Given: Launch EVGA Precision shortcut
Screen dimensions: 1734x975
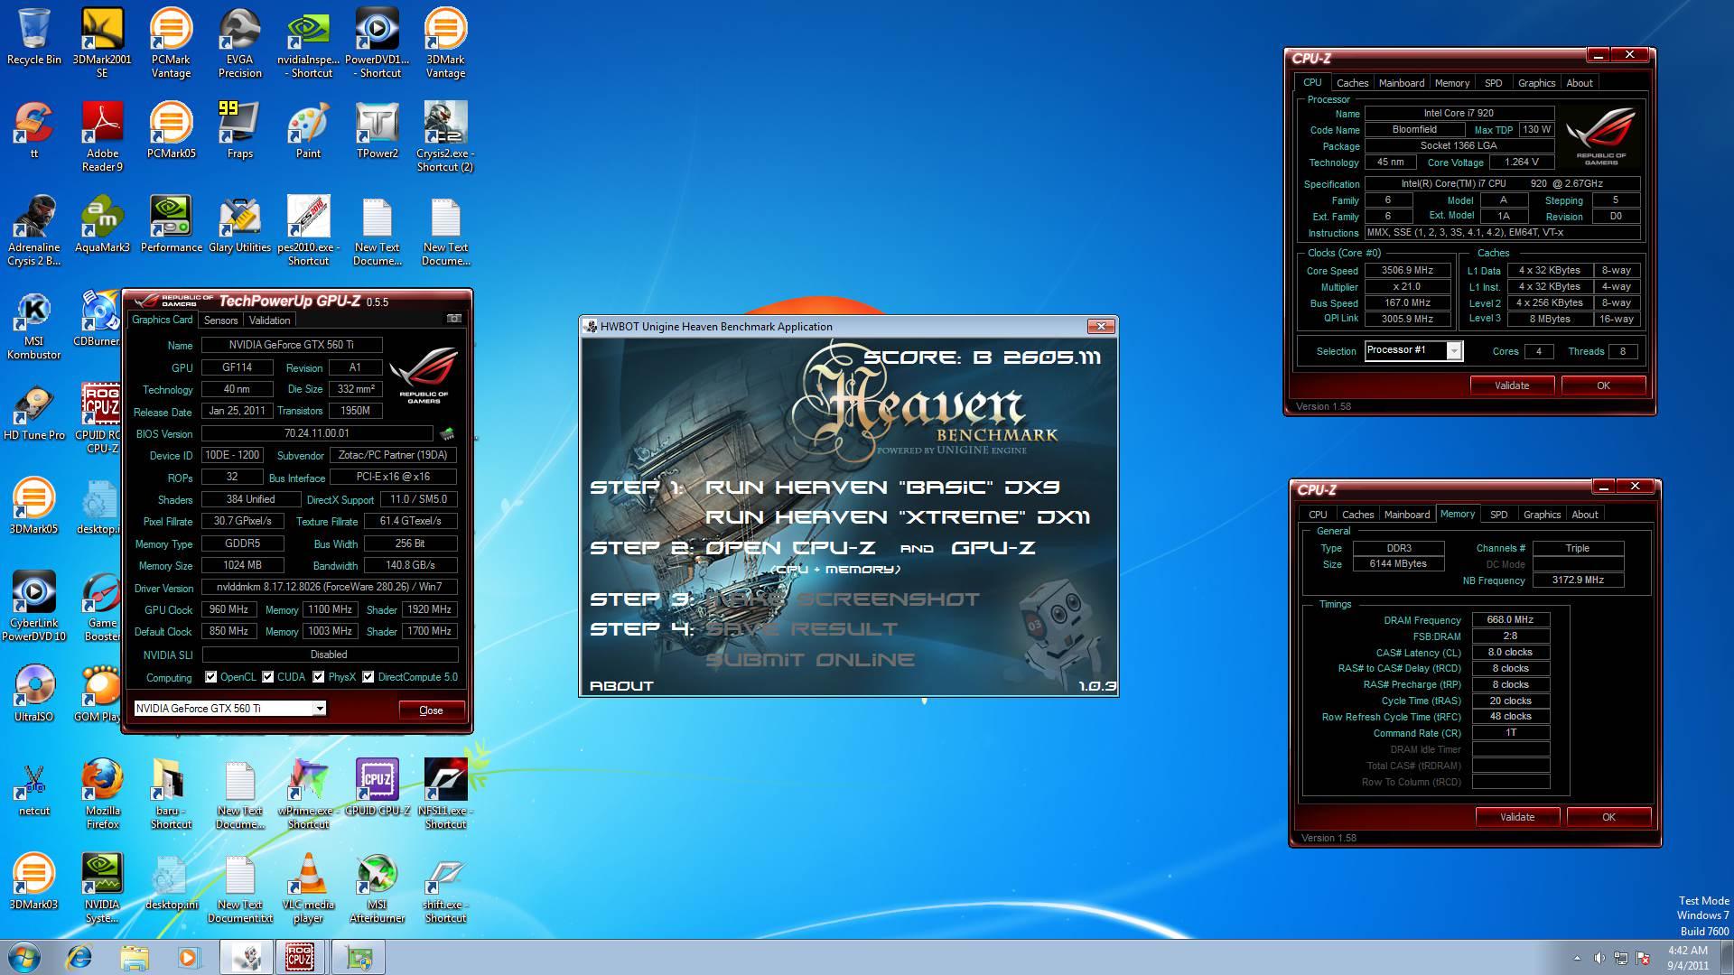Looking at the screenshot, I should [x=239, y=43].
